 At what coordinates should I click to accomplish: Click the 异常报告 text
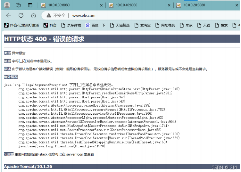[19, 53]
